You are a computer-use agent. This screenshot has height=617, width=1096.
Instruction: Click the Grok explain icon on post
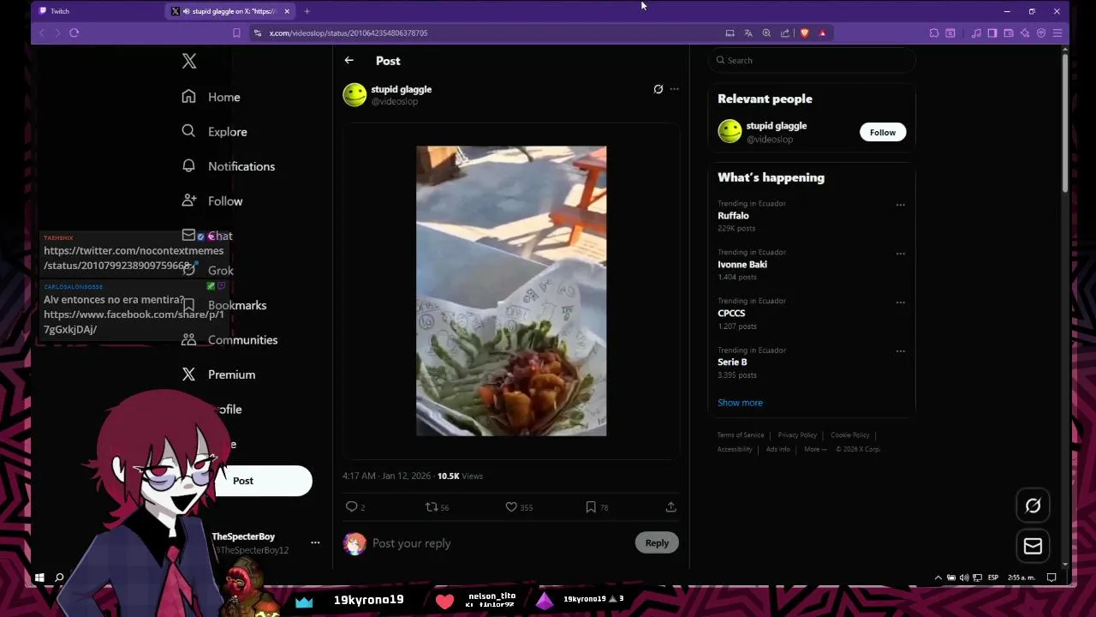[658, 89]
